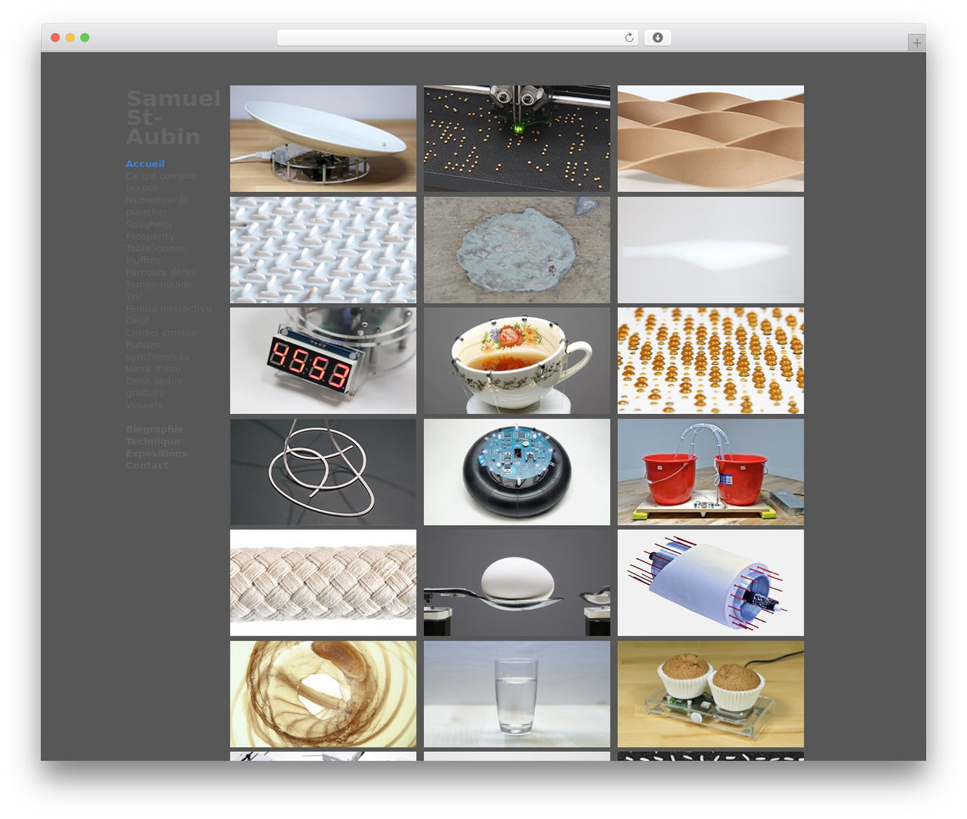The image size is (967, 819).
Task: Open the white cylinder with rods thumbnail
Action: click(711, 583)
